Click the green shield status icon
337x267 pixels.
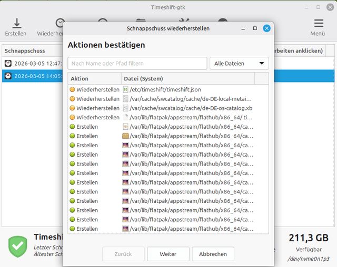point(18,247)
